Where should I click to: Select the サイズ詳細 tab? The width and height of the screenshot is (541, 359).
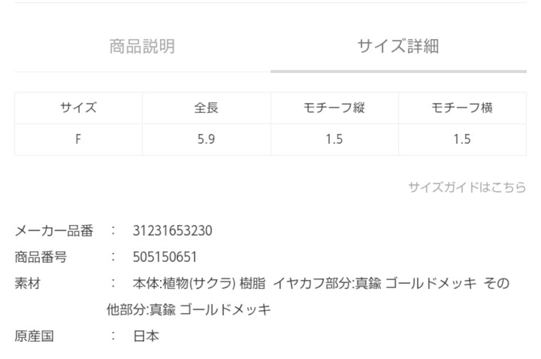(x=398, y=47)
